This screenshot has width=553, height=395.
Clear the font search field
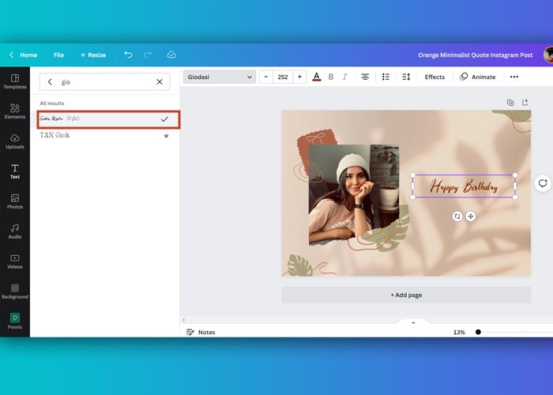(160, 82)
